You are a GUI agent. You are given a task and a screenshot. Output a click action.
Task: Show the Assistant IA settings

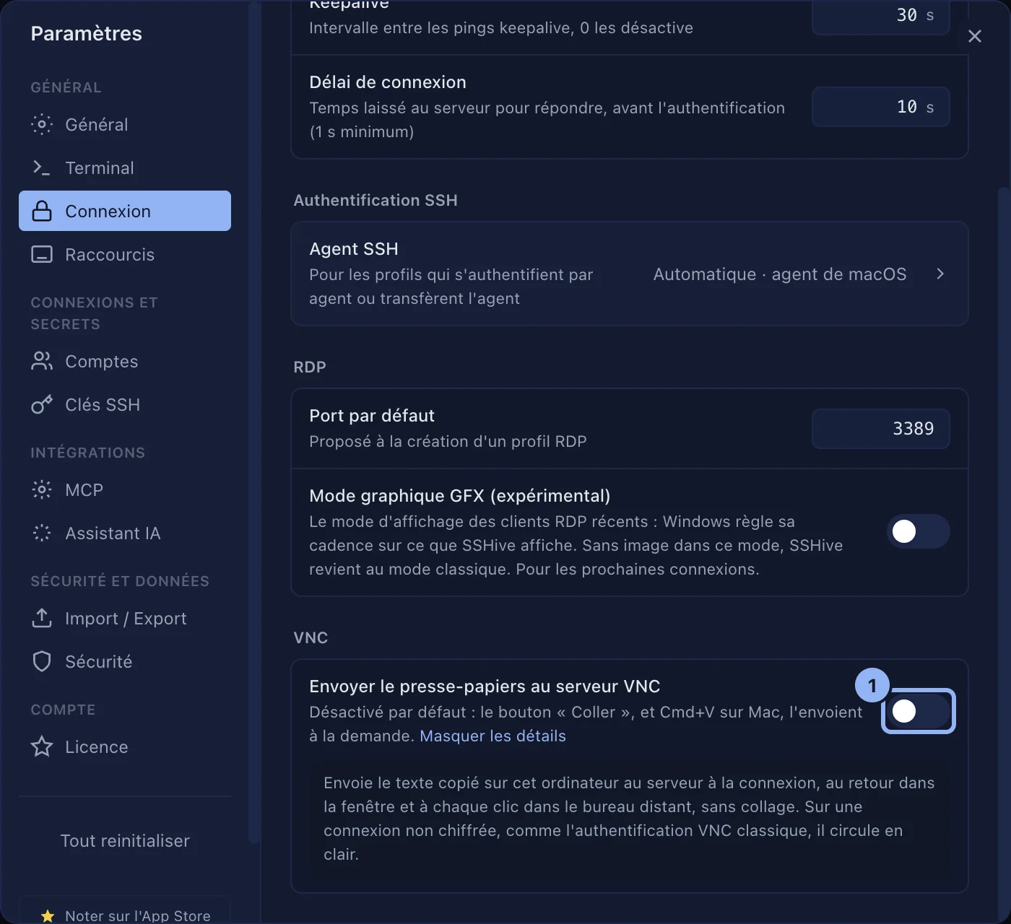point(125,533)
